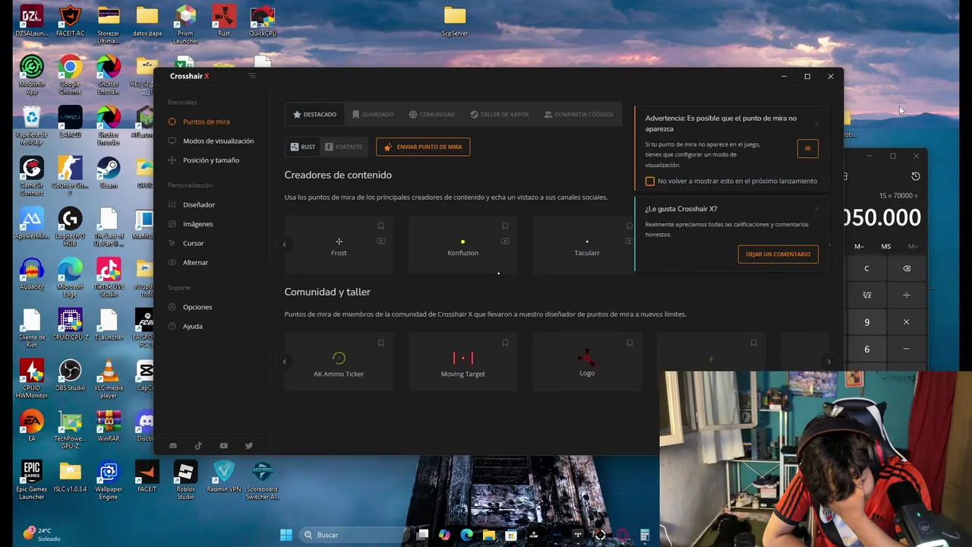
Task: Open Crosshair X TikTok link icon
Action: 198,446
